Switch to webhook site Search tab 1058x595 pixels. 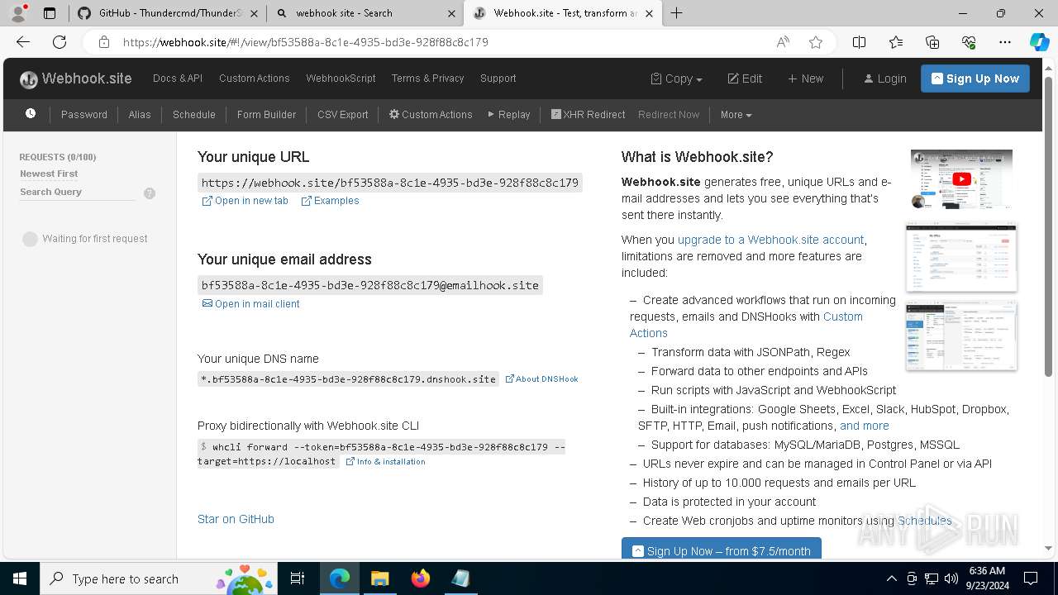coord(365,13)
